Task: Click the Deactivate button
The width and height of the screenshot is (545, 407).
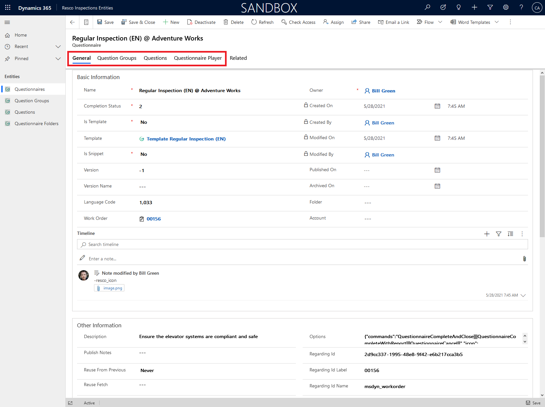Action: click(x=201, y=22)
